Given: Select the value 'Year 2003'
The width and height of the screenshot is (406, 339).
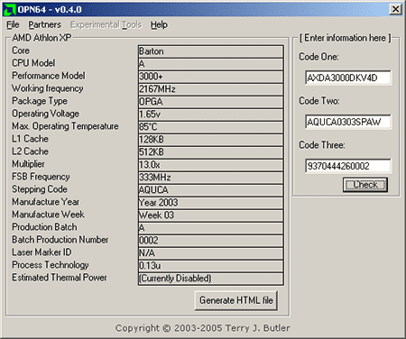Looking at the screenshot, I should coord(211,203).
